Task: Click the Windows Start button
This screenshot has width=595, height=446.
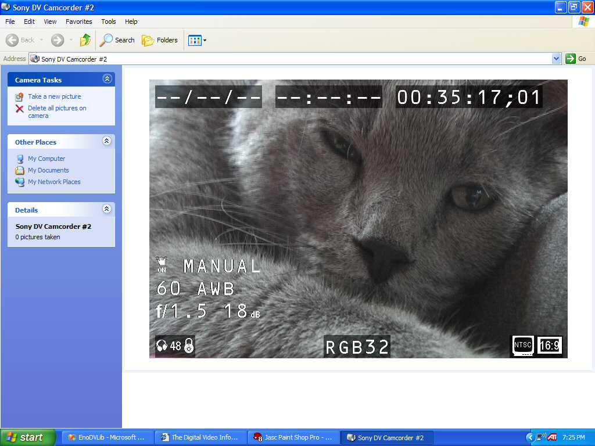Action: [x=27, y=437]
